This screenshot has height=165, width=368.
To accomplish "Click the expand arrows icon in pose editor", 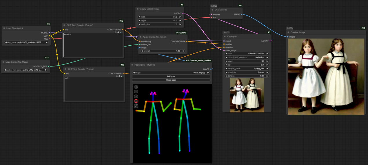I will click(x=136, y=106).
